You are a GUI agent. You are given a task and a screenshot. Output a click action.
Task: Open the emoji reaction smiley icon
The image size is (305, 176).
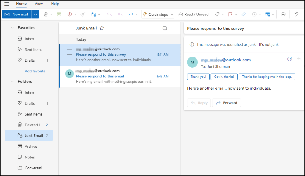click(289, 59)
